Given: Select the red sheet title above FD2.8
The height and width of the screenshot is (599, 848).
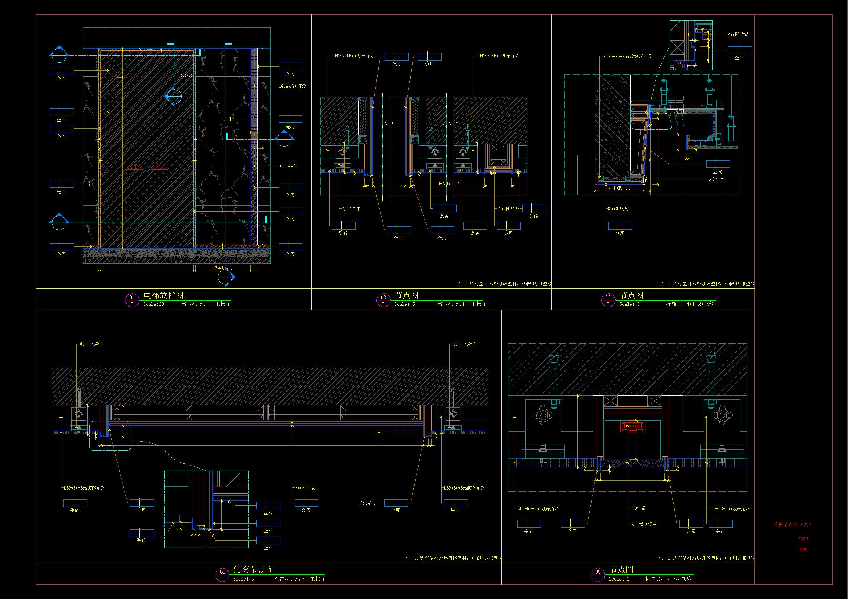Looking at the screenshot, I should pyautogui.click(x=792, y=524).
